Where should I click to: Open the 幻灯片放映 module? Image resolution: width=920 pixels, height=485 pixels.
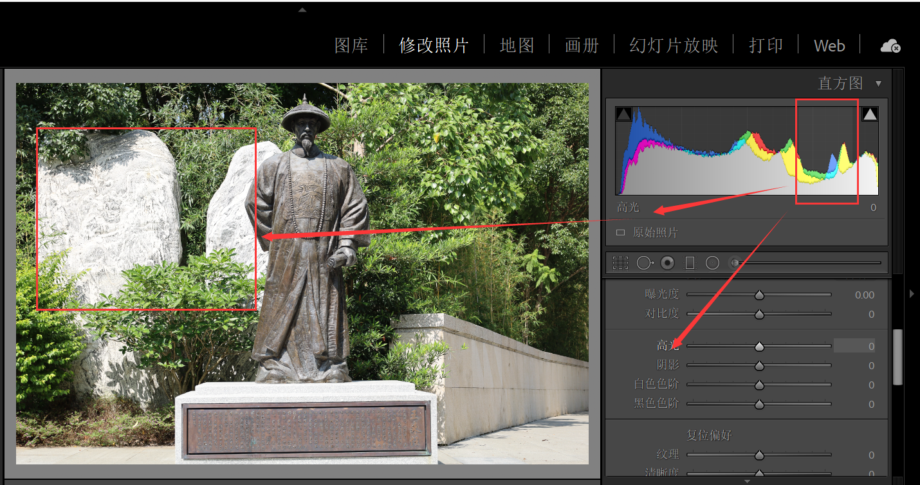(x=674, y=46)
